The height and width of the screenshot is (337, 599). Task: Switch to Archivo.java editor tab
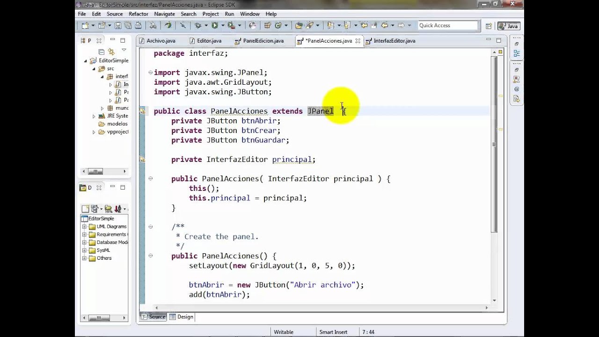[x=157, y=41]
